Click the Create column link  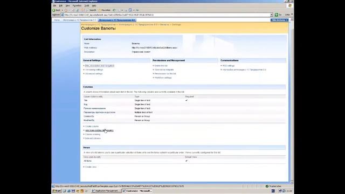click(92, 127)
